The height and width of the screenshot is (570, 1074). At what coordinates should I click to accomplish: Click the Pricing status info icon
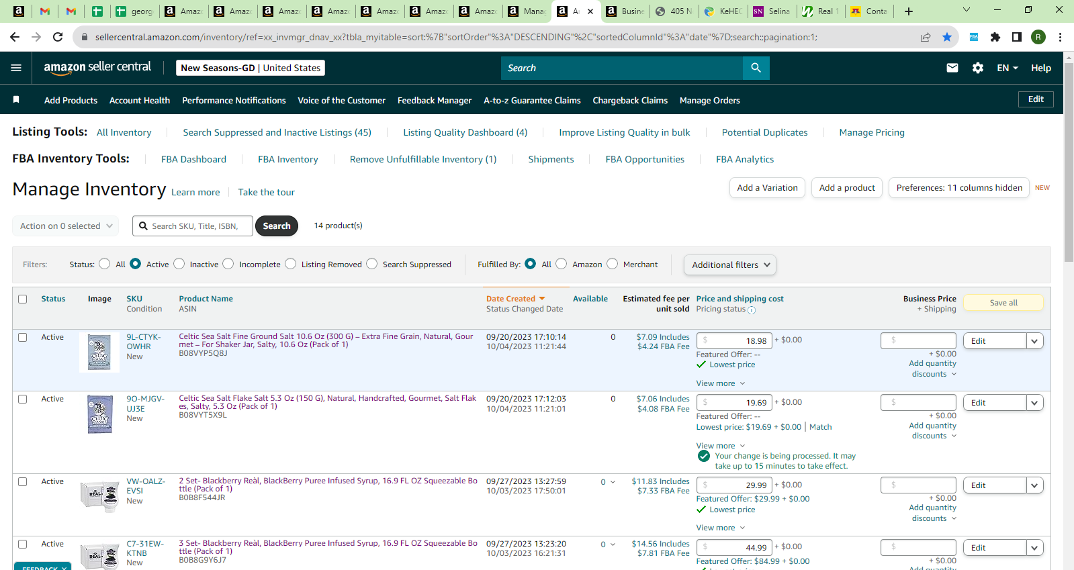[752, 310]
